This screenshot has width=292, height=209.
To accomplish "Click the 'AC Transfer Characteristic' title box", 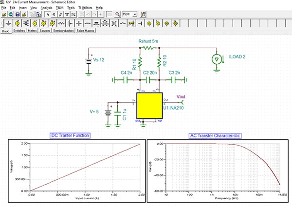I will 215,135.
